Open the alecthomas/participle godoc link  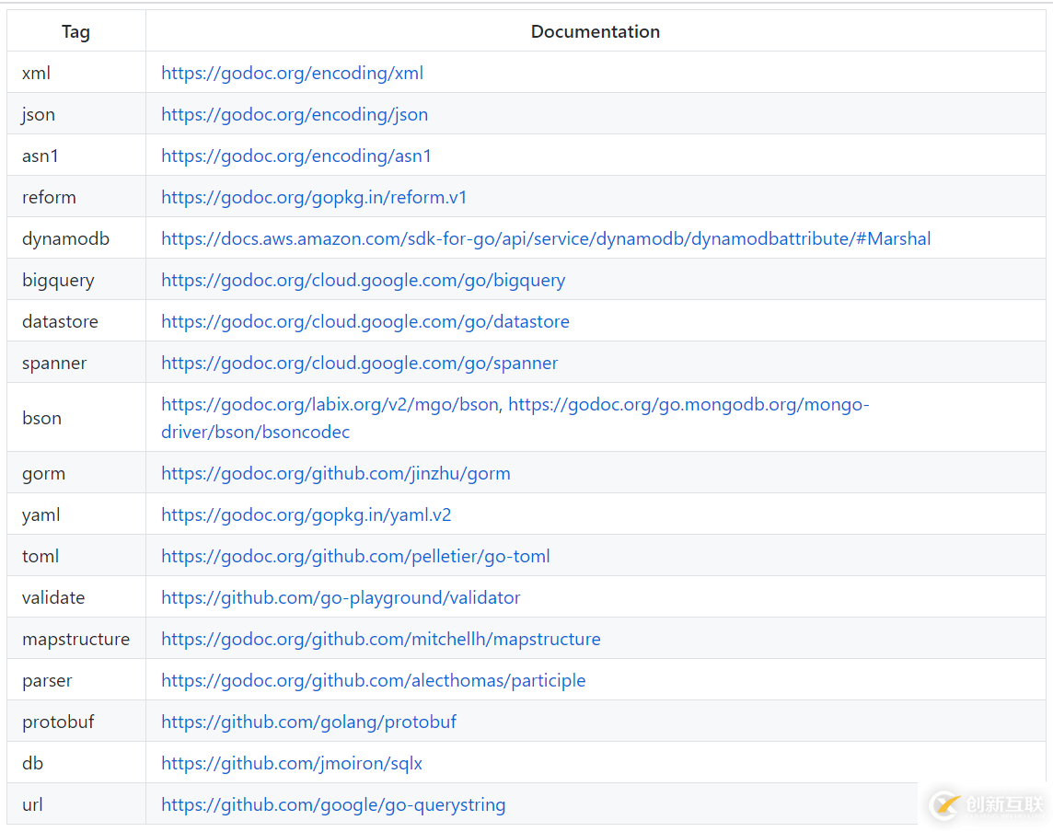[x=373, y=680]
